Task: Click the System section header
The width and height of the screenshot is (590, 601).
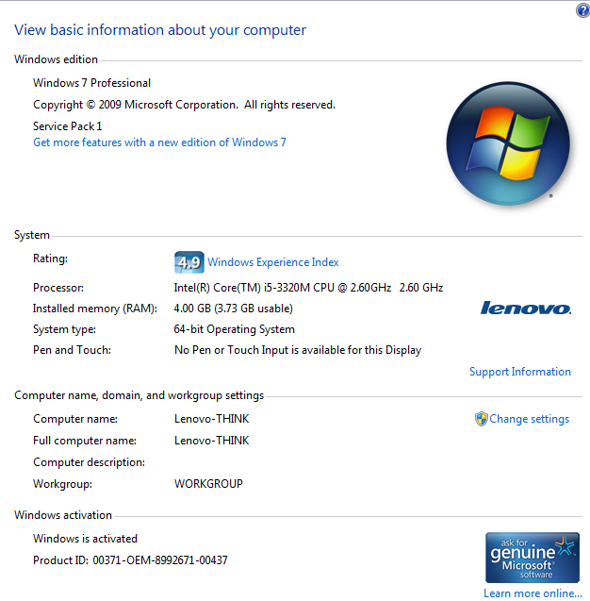Action: (x=32, y=235)
